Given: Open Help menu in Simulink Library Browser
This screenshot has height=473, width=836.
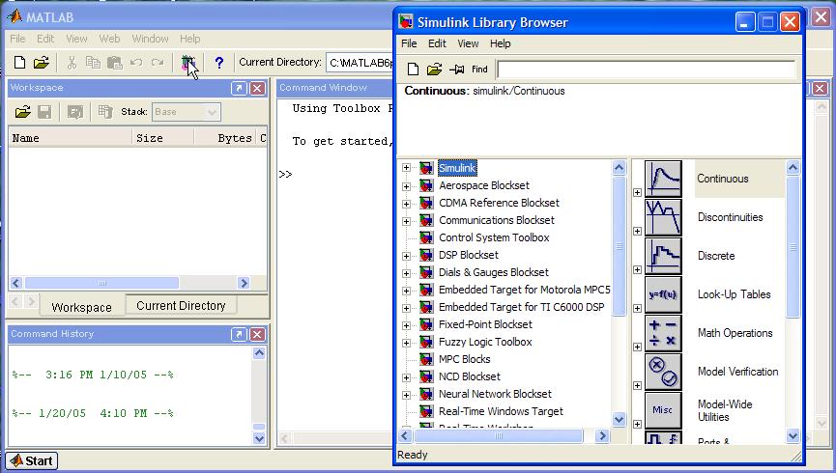Looking at the screenshot, I should pyautogui.click(x=500, y=43).
